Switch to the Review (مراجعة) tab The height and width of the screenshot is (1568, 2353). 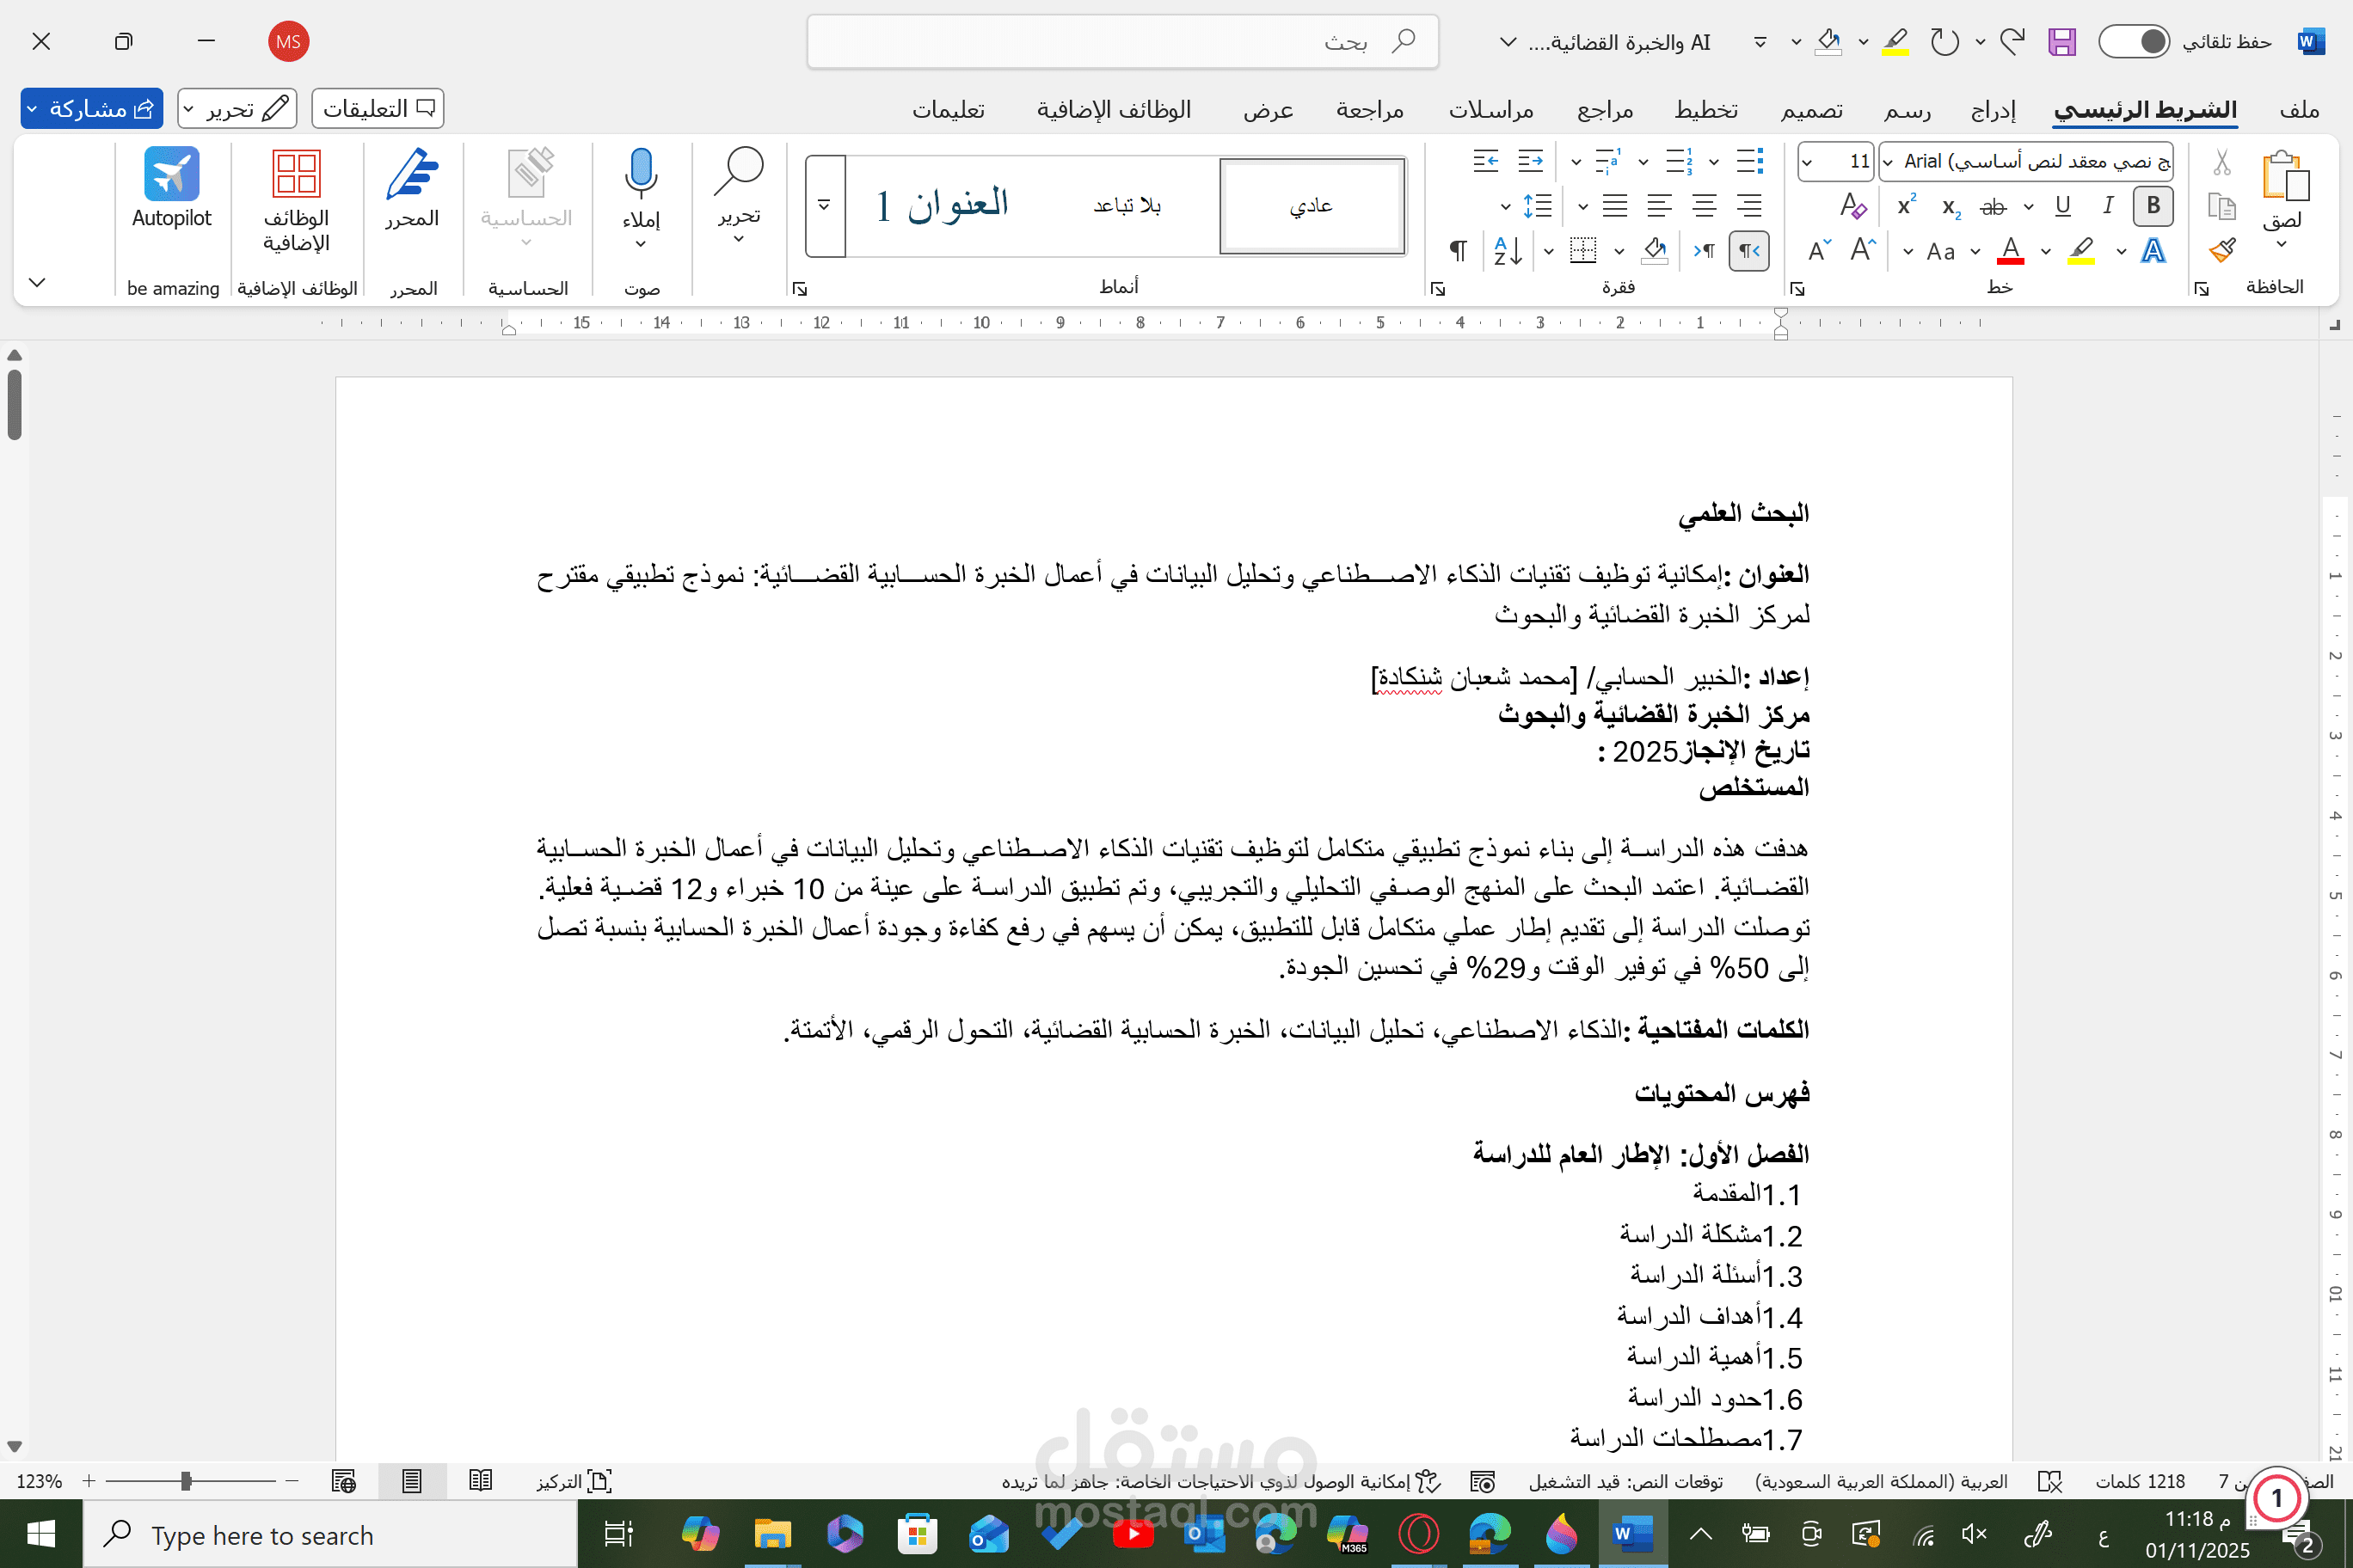(x=1370, y=109)
